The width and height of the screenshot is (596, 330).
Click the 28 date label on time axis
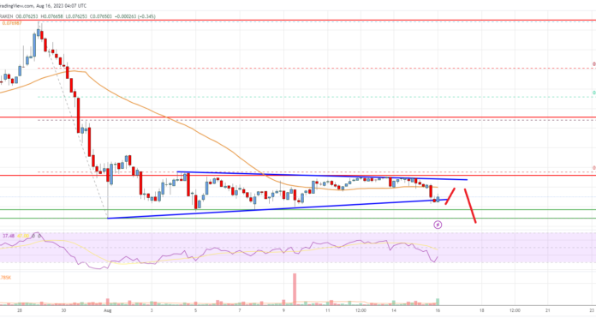pos(20,310)
